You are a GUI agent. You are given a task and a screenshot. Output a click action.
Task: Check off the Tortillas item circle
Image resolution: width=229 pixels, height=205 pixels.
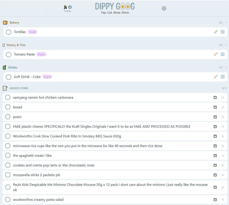click(x=9, y=32)
